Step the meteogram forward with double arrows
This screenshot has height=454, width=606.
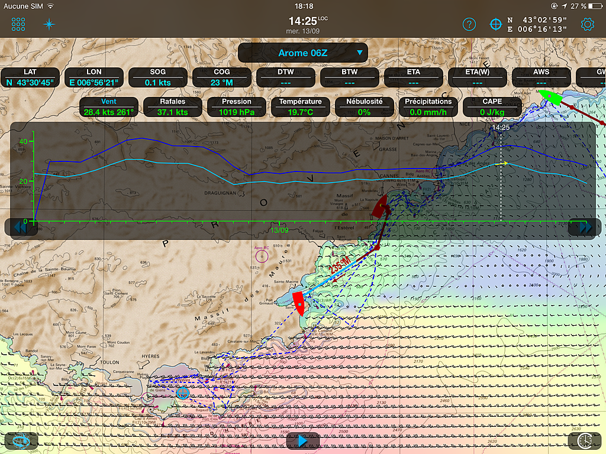click(x=585, y=228)
